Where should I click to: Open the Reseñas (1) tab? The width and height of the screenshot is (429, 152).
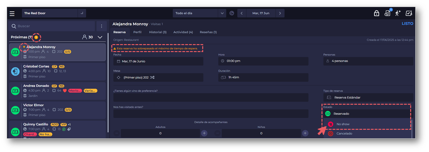(208, 32)
